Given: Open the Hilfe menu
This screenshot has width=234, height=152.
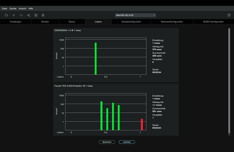Looking at the screenshot, I should click(31, 8).
